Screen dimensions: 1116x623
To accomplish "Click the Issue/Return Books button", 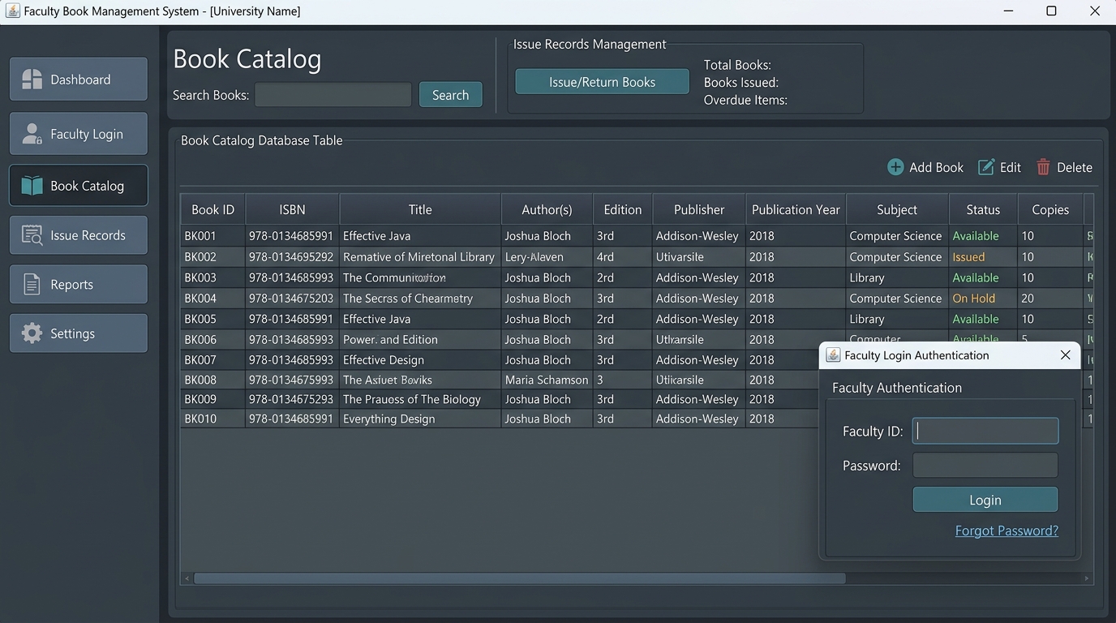I will point(602,82).
